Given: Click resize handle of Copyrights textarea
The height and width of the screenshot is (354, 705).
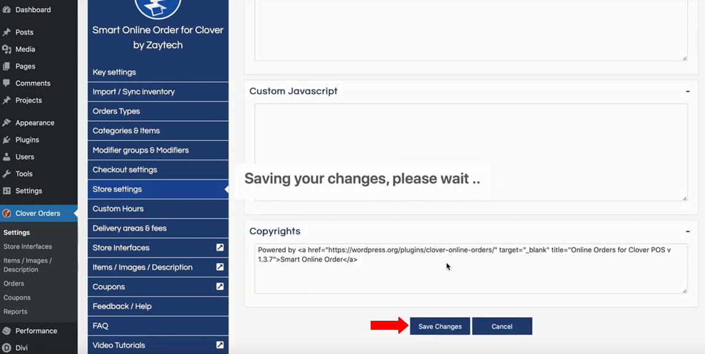Looking at the screenshot, I should [684, 291].
